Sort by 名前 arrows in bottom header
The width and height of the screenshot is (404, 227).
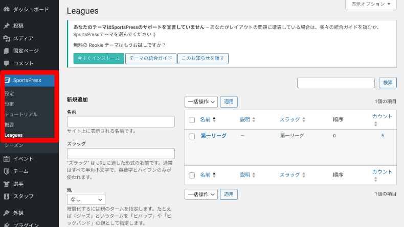click(214, 175)
